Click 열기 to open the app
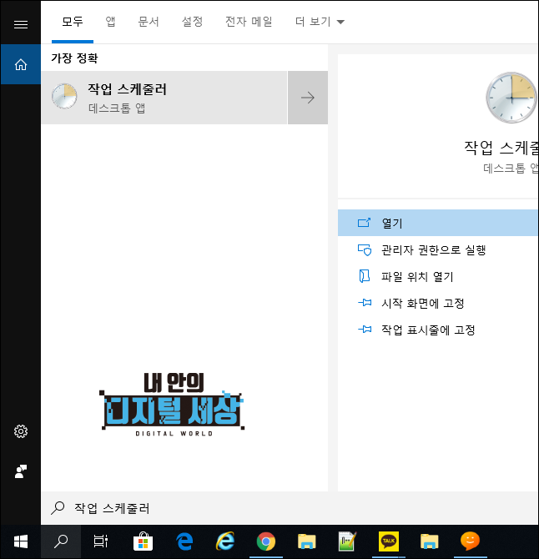Image resolution: width=539 pixels, height=559 pixels. tap(438, 223)
